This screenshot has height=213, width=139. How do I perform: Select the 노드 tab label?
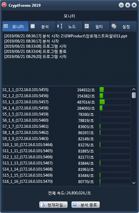(x=72, y=26)
